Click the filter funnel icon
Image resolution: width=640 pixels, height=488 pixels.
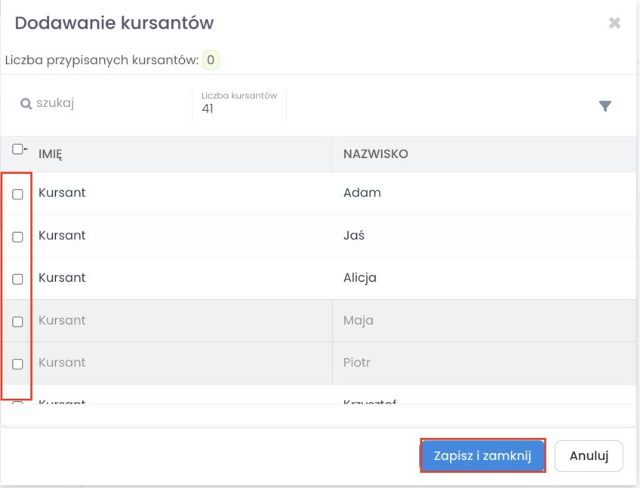[x=605, y=107]
